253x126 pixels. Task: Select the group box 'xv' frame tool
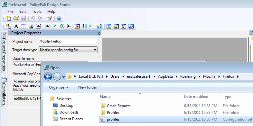(x=23, y=26)
